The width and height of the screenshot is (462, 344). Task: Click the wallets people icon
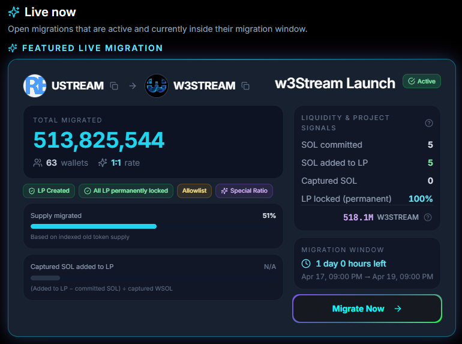point(37,163)
